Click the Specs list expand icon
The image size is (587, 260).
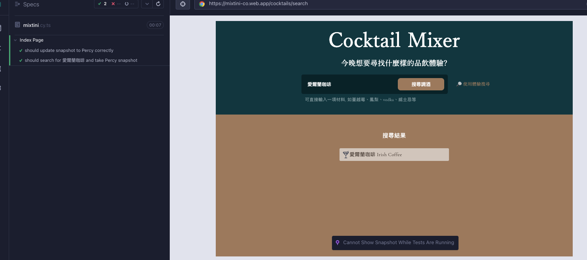point(17,4)
